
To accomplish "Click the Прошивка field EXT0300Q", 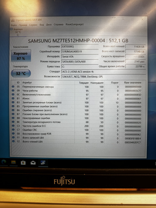I will click(80, 47).
